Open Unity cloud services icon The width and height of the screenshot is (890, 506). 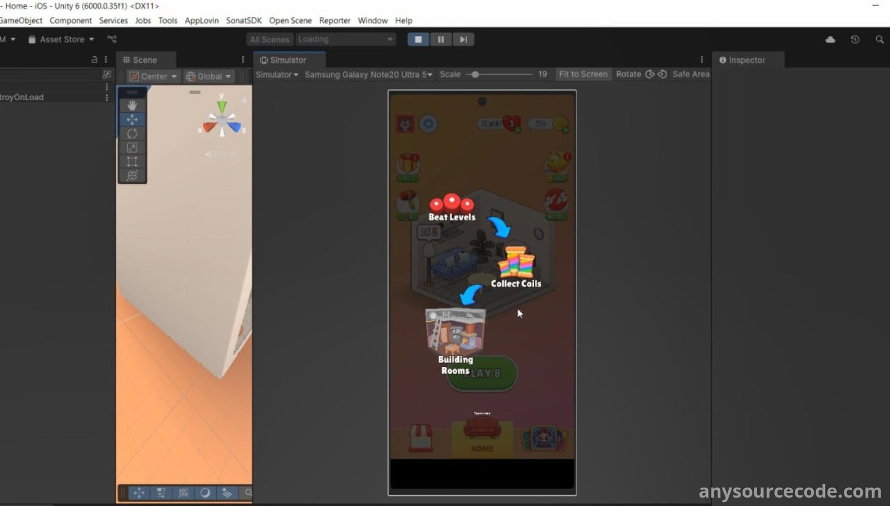click(x=830, y=39)
